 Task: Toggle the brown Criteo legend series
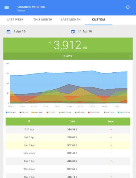(24, 112)
